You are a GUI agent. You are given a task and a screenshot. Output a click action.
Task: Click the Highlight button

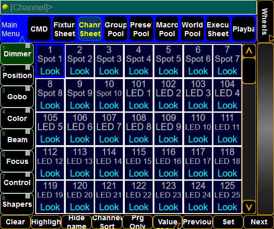tap(46, 222)
